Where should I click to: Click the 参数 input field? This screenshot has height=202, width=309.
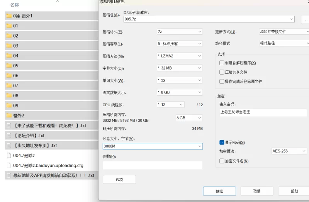[153, 165]
